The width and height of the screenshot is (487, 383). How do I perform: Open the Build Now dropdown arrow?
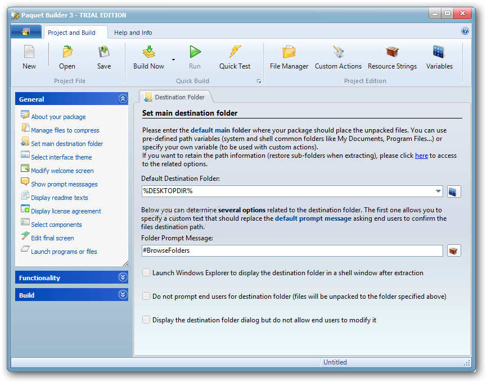173,60
